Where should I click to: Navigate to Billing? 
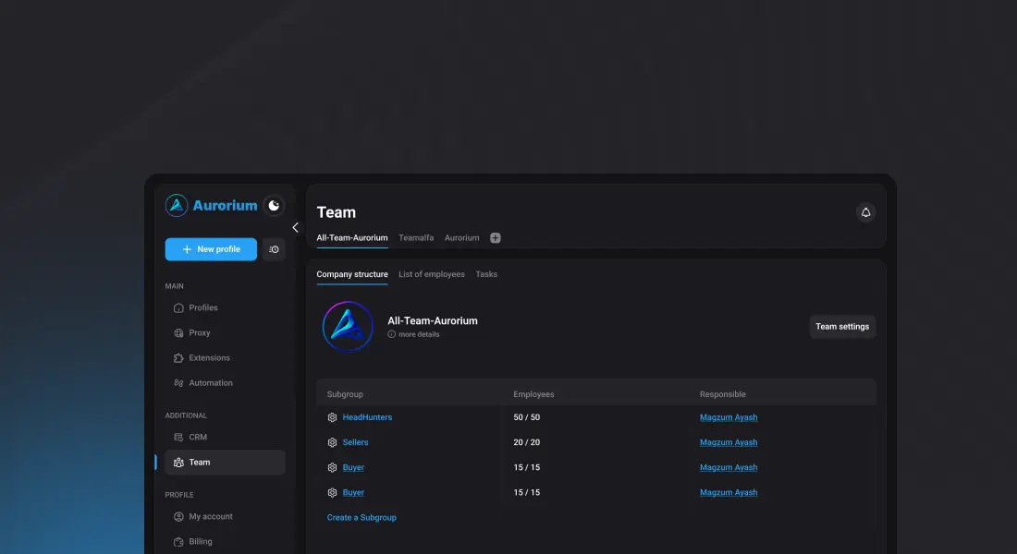tap(201, 541)
